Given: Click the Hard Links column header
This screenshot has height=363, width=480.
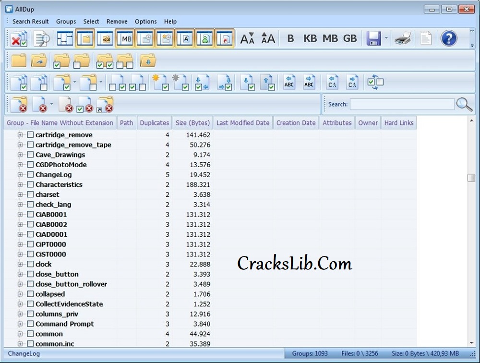Looking at the screenshot, I should point(399,123).
